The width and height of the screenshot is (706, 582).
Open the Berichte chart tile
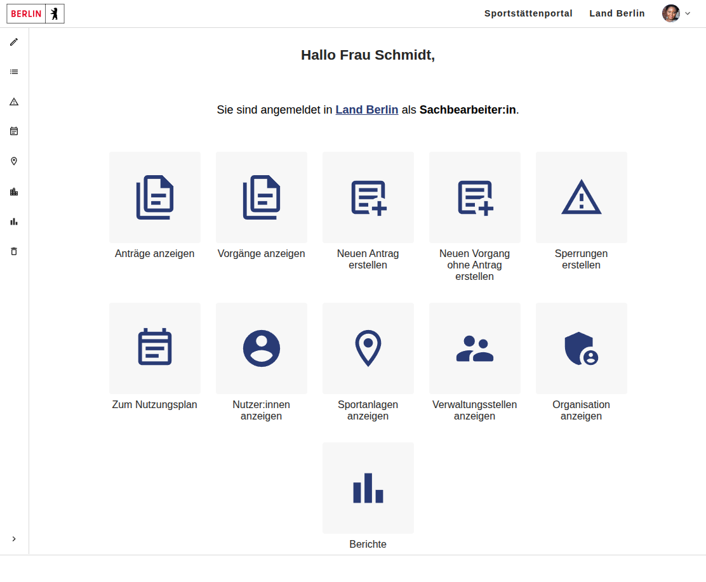(368, 488)
